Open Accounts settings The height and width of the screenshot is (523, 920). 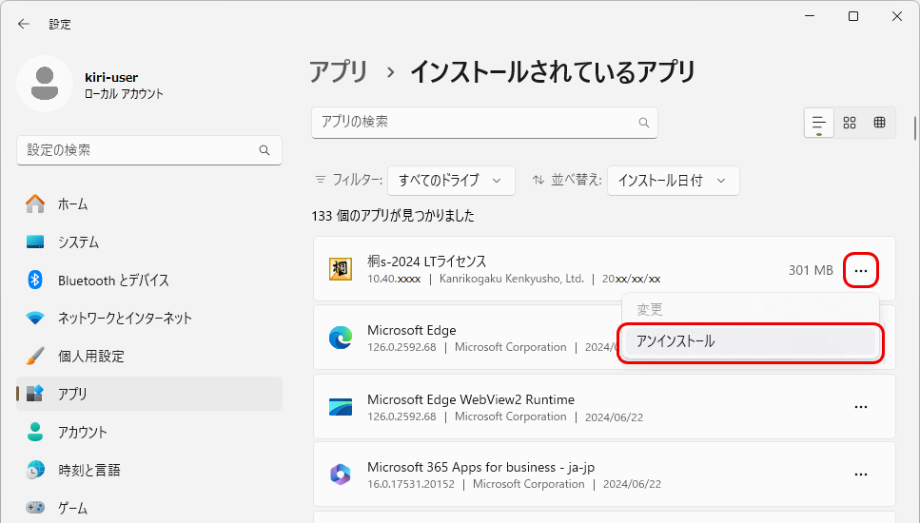149,432
